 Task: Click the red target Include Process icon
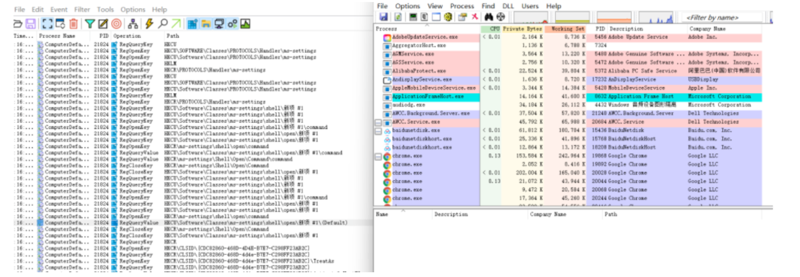[117, 24]
